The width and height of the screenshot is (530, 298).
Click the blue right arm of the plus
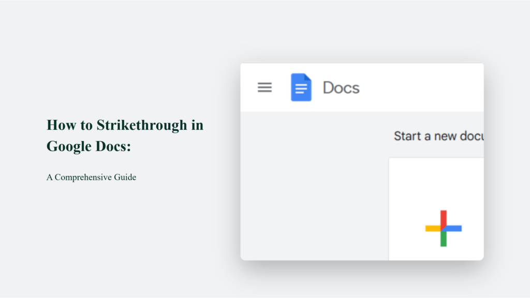[x=454, y=228]
